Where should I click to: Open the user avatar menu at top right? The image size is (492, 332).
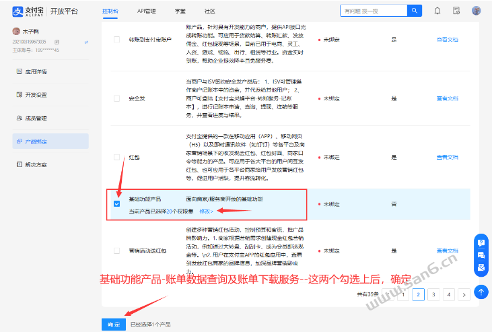pos(476,11)
